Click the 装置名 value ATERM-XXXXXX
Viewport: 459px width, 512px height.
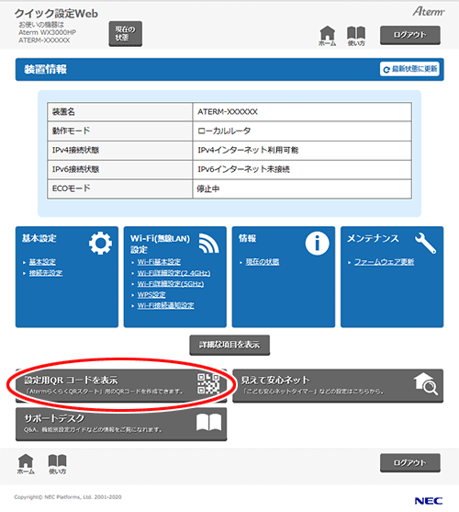click(x=228, y=111)
